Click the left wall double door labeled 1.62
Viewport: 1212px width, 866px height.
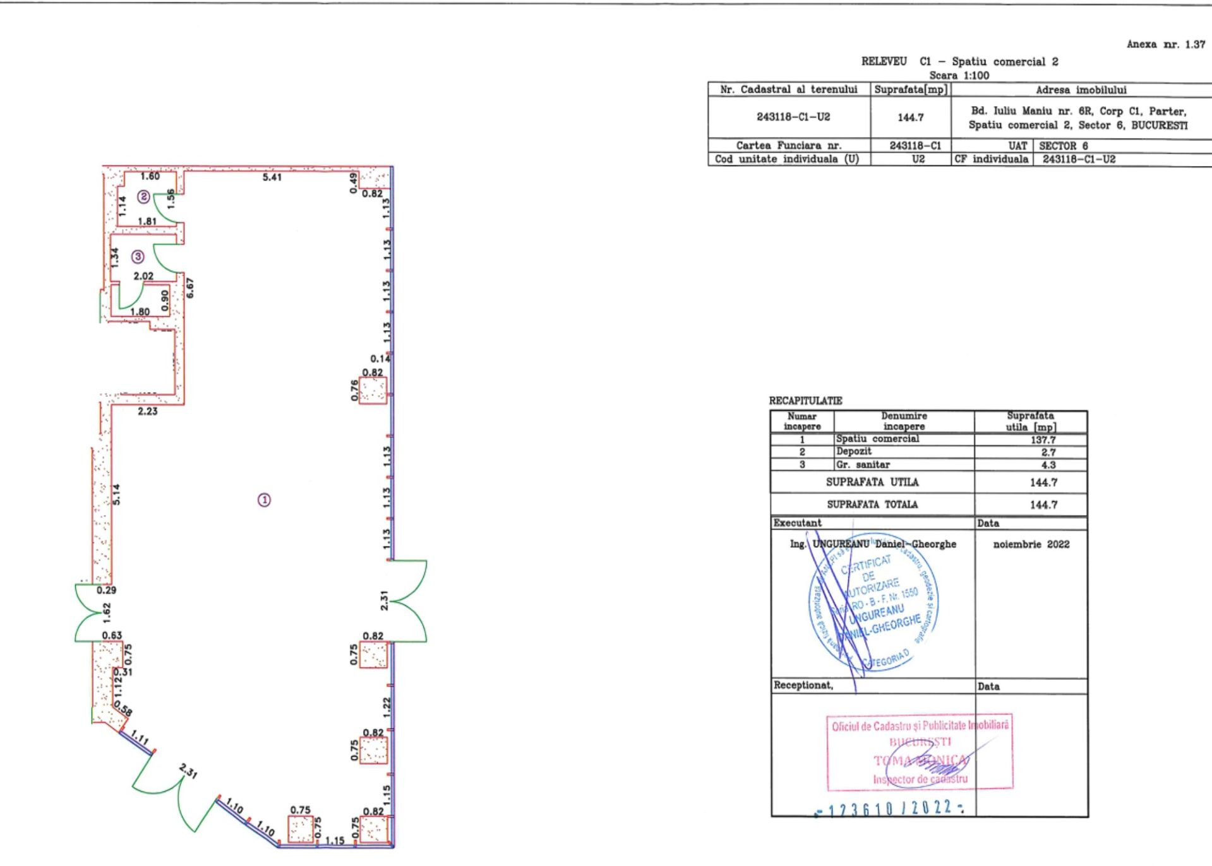[92, 612]
